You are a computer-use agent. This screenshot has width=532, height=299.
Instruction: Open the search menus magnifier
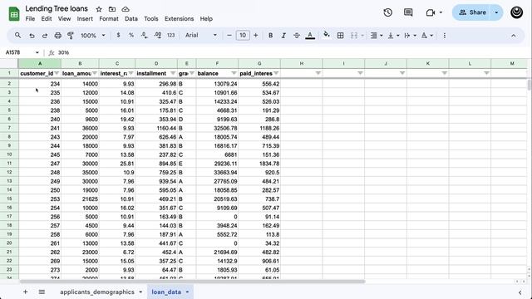17,35
